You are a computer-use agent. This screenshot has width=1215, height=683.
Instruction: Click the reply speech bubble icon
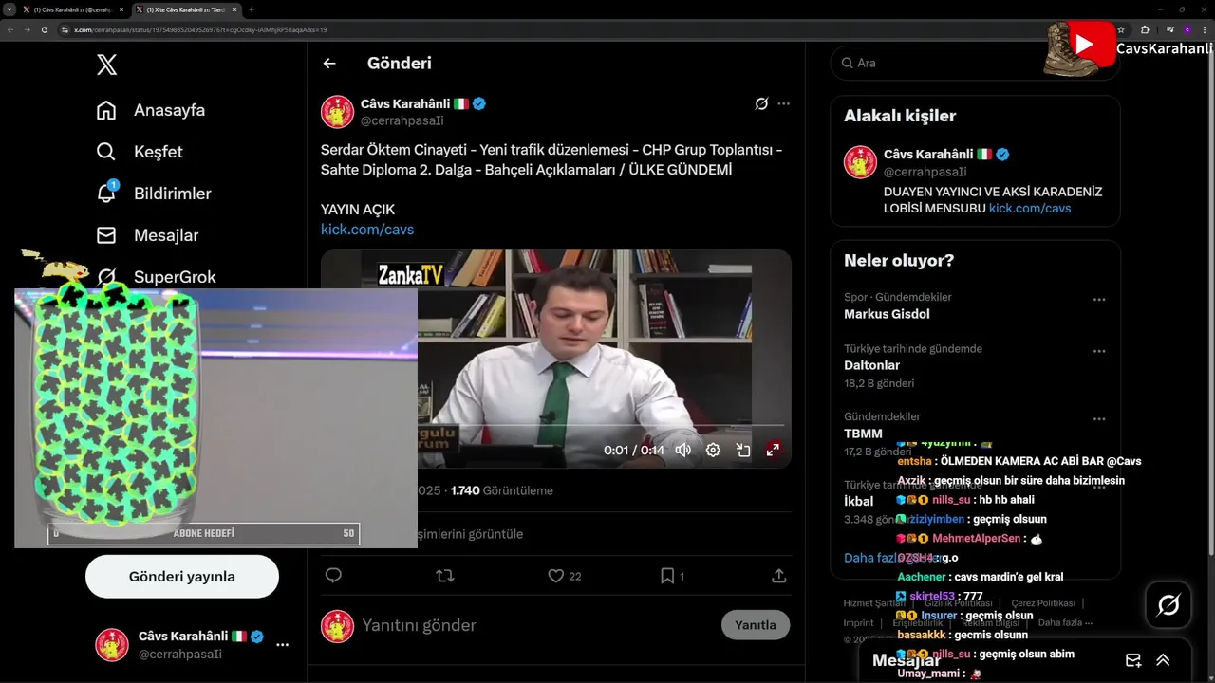pos(333,576)
